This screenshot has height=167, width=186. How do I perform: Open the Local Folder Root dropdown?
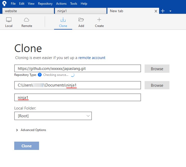pos(53,116)
